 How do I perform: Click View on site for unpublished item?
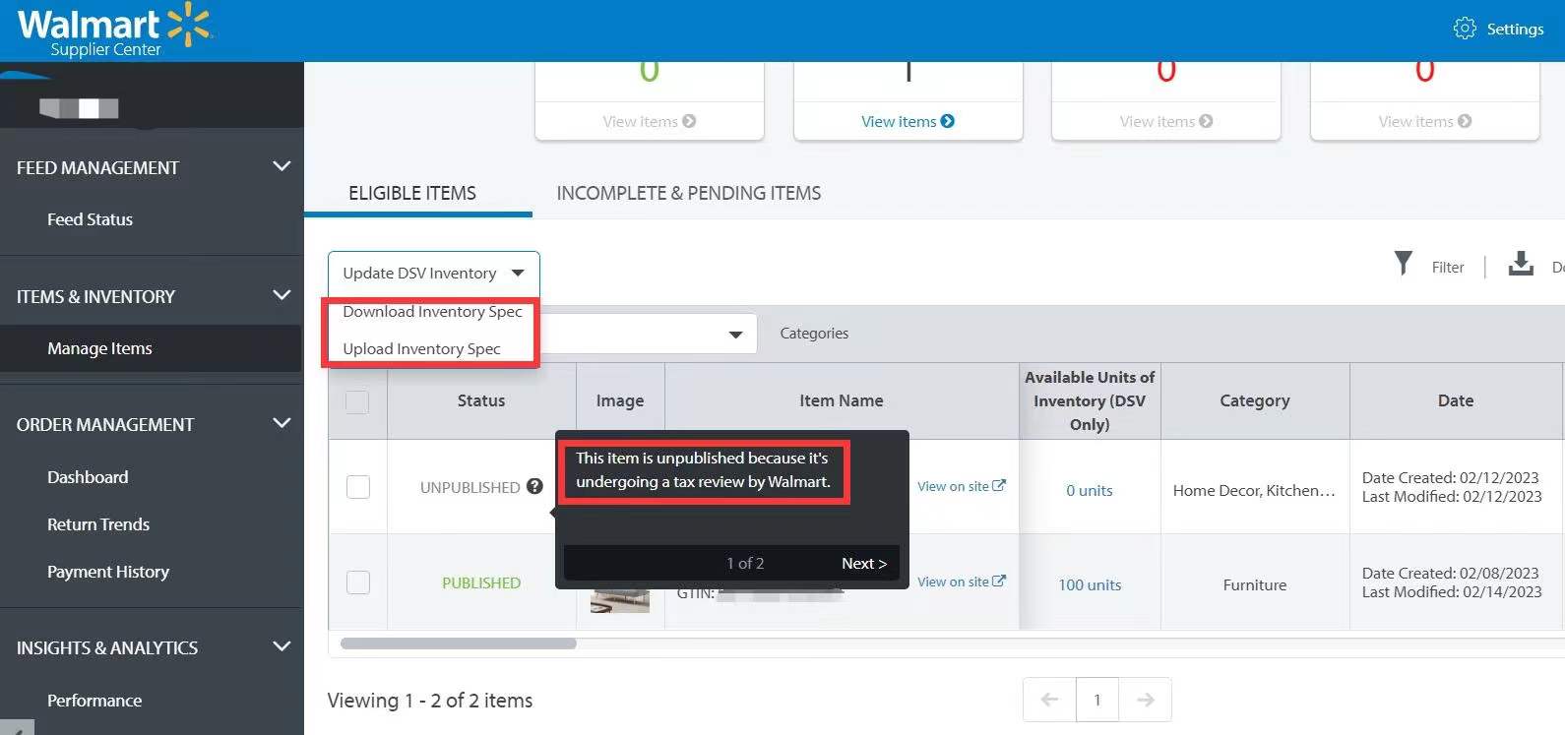[x=962, y=486]
